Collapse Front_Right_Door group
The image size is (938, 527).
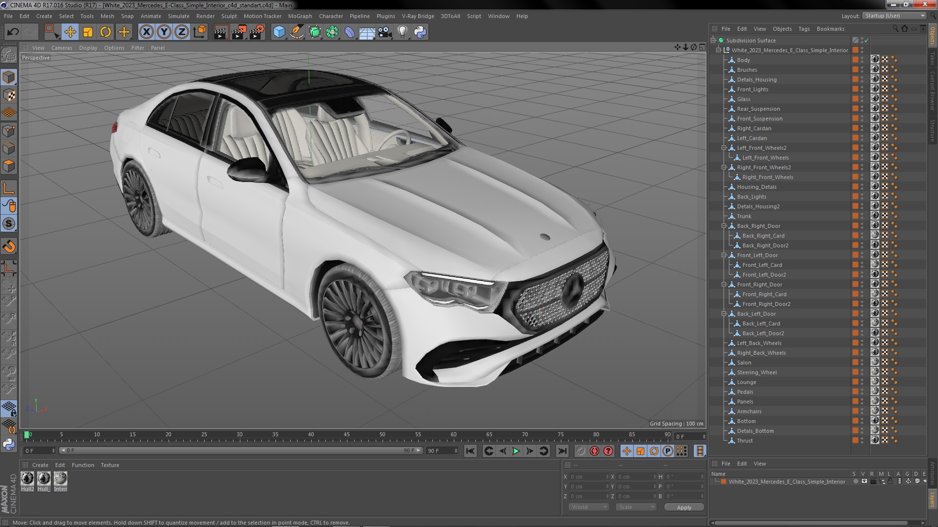pos(724,284)
